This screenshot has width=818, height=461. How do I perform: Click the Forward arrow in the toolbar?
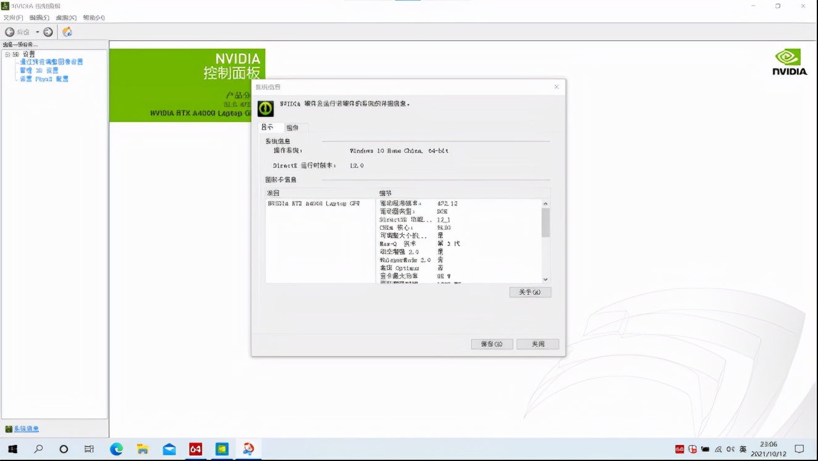click(x=48, y=32)
